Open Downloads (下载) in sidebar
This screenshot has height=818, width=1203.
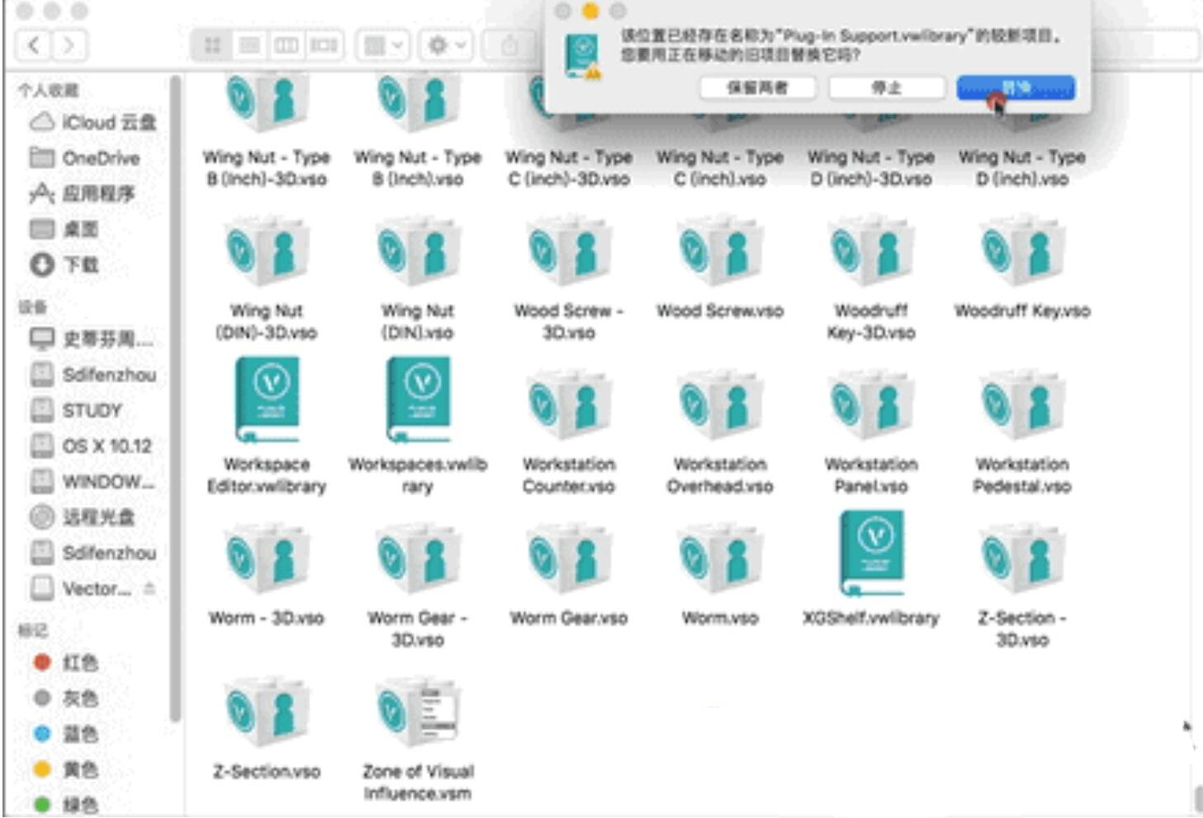pyautogui.click(x=64, y=265)
